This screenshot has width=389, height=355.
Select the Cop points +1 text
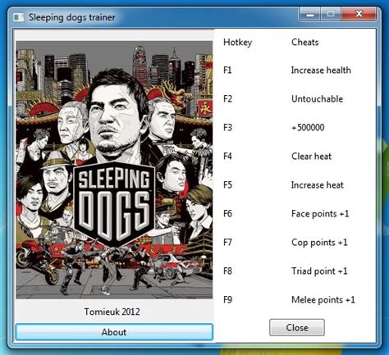319,243
